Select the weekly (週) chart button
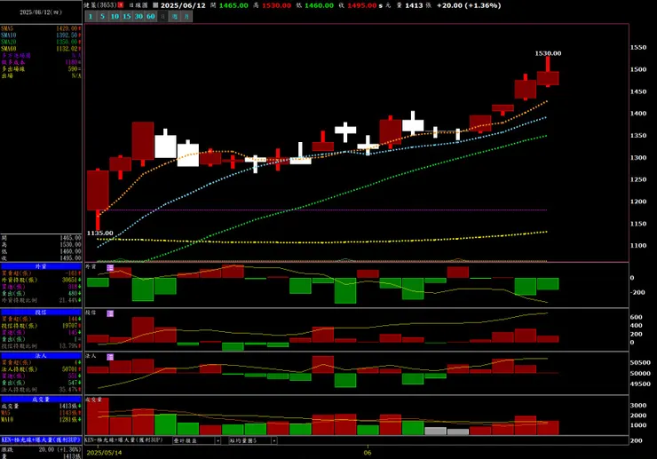The height and width of the screenshot is (459, 657). [x=175, y=16]
